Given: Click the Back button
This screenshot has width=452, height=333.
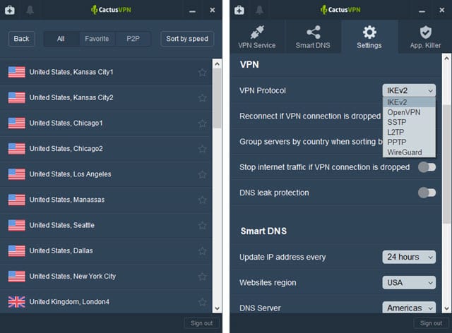Looking at the screenshot, I should (x=21, y=39).
